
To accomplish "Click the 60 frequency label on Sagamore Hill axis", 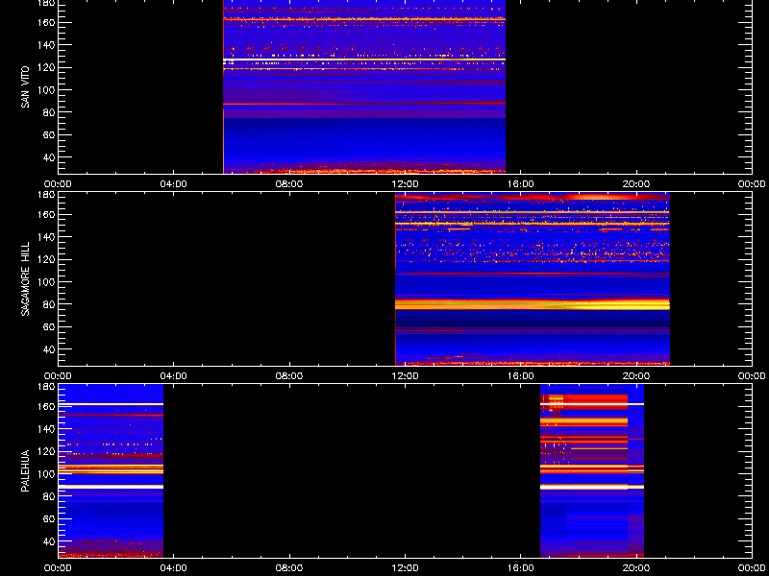I will (49, 326).
